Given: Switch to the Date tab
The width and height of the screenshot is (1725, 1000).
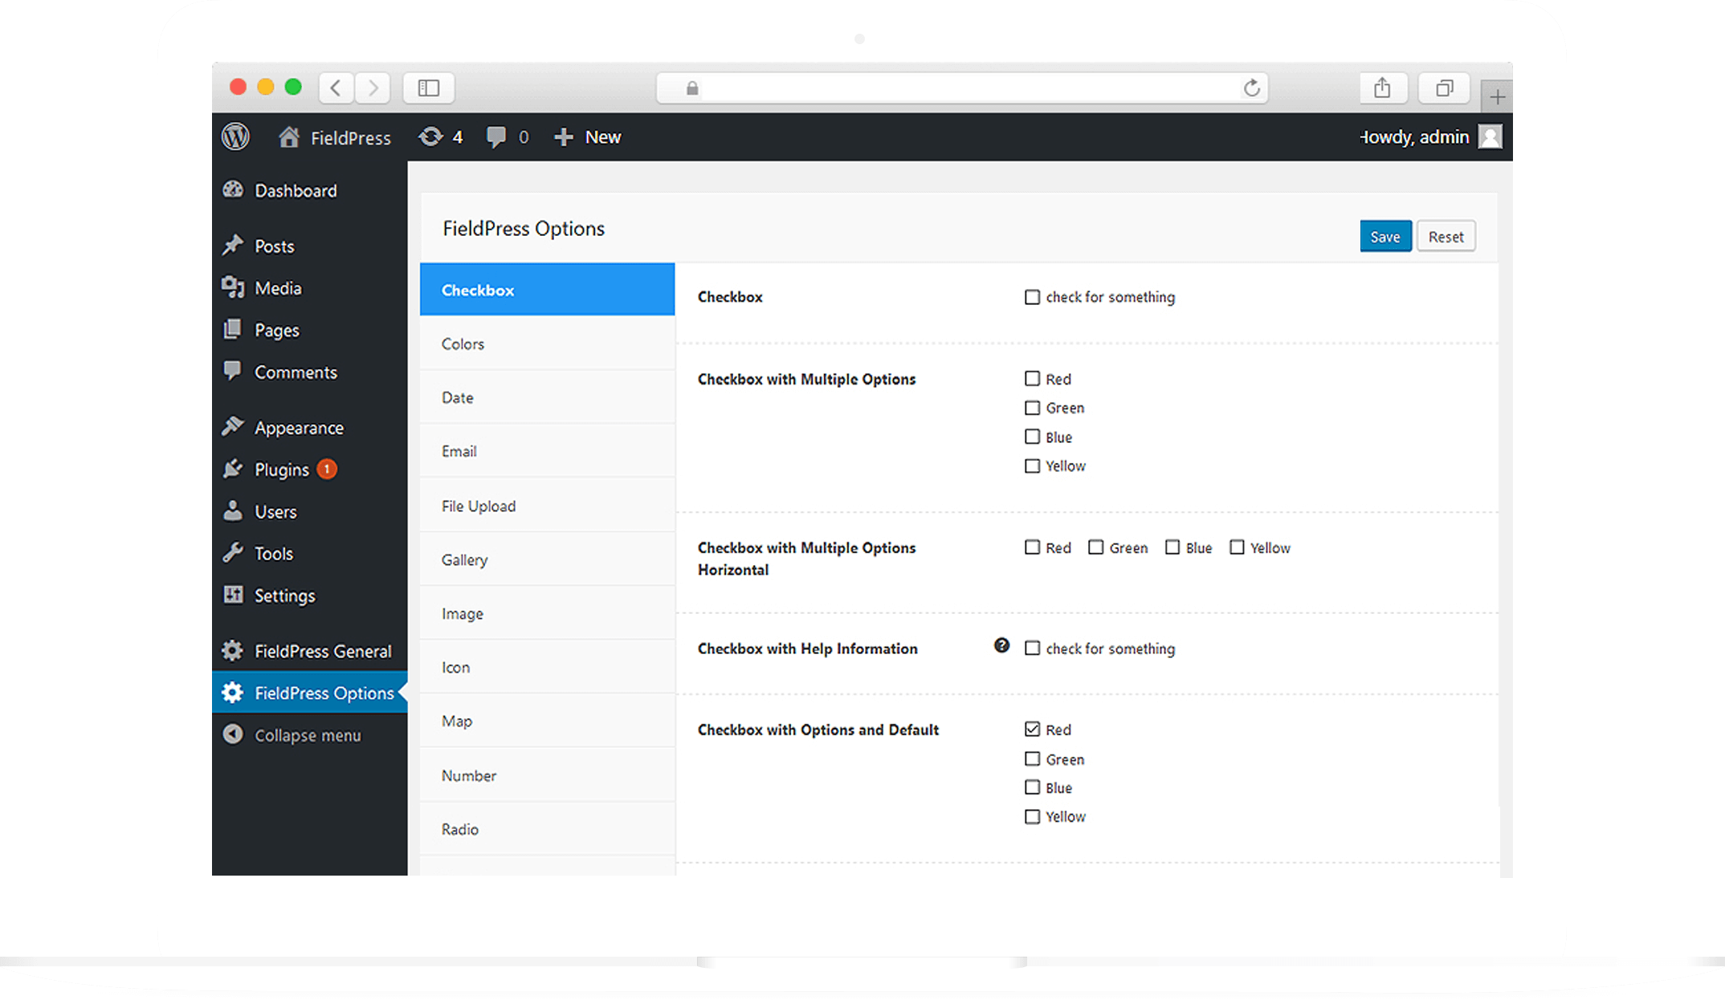Looking at the screenshot, I should (547, 397).
